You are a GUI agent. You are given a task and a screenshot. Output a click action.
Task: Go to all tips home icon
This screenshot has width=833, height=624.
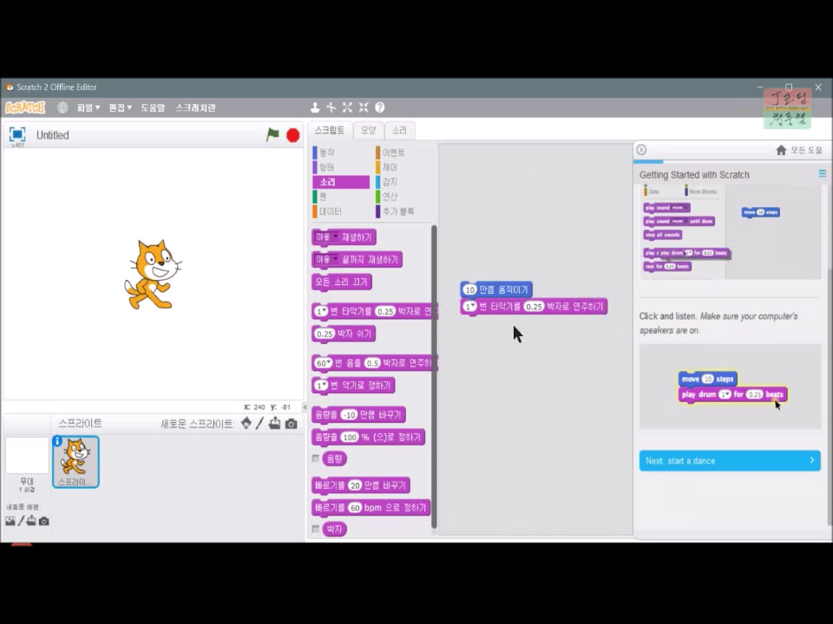point(781,150)
